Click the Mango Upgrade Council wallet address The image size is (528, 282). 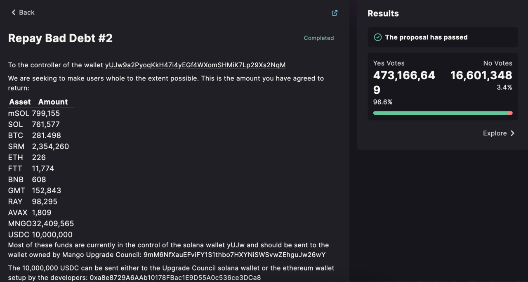click(234, 254)
